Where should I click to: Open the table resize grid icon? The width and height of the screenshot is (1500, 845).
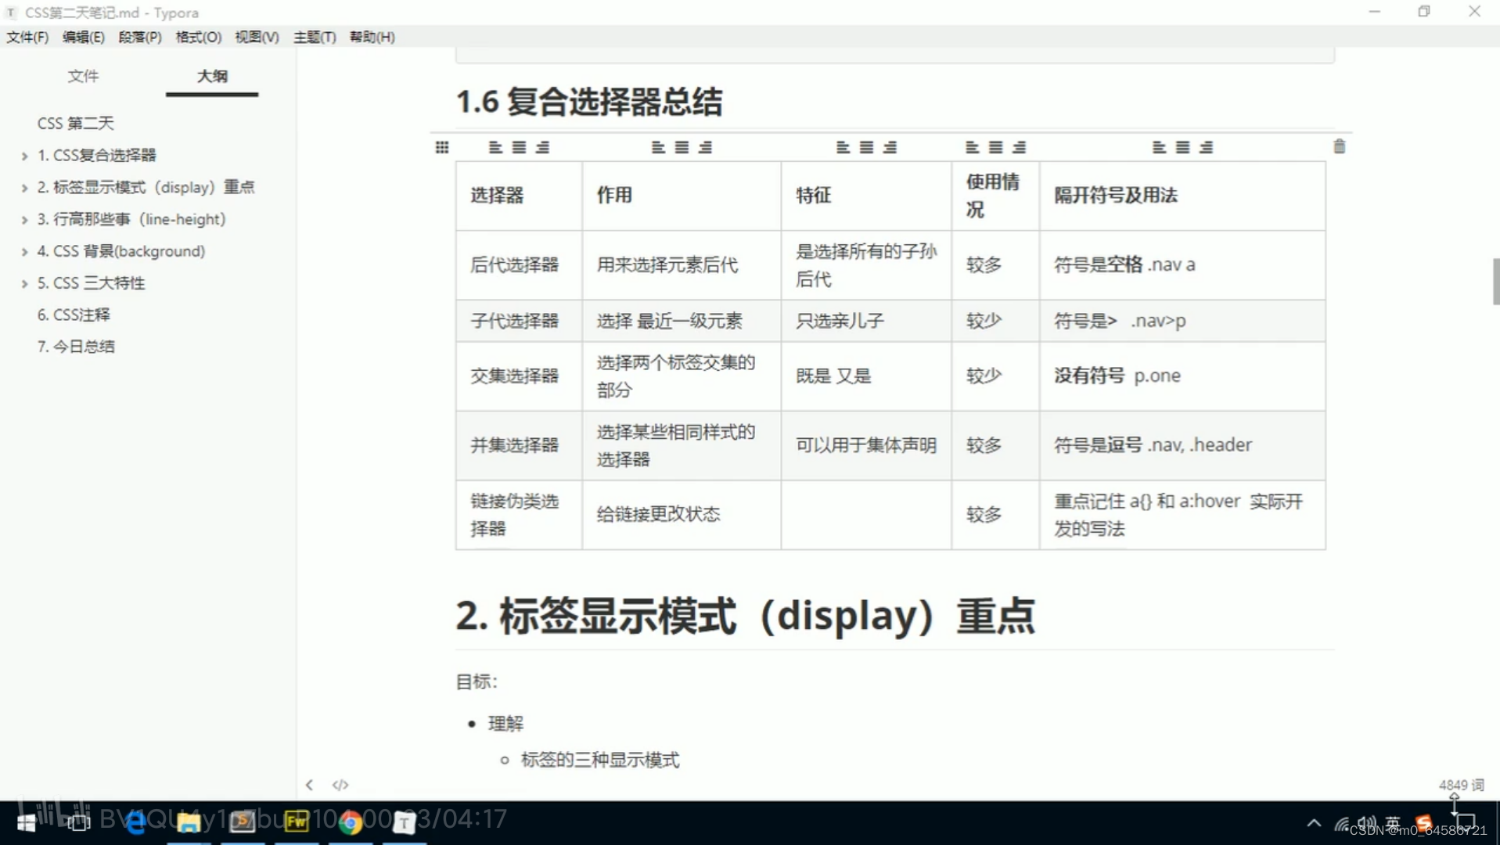click(442, 147)
